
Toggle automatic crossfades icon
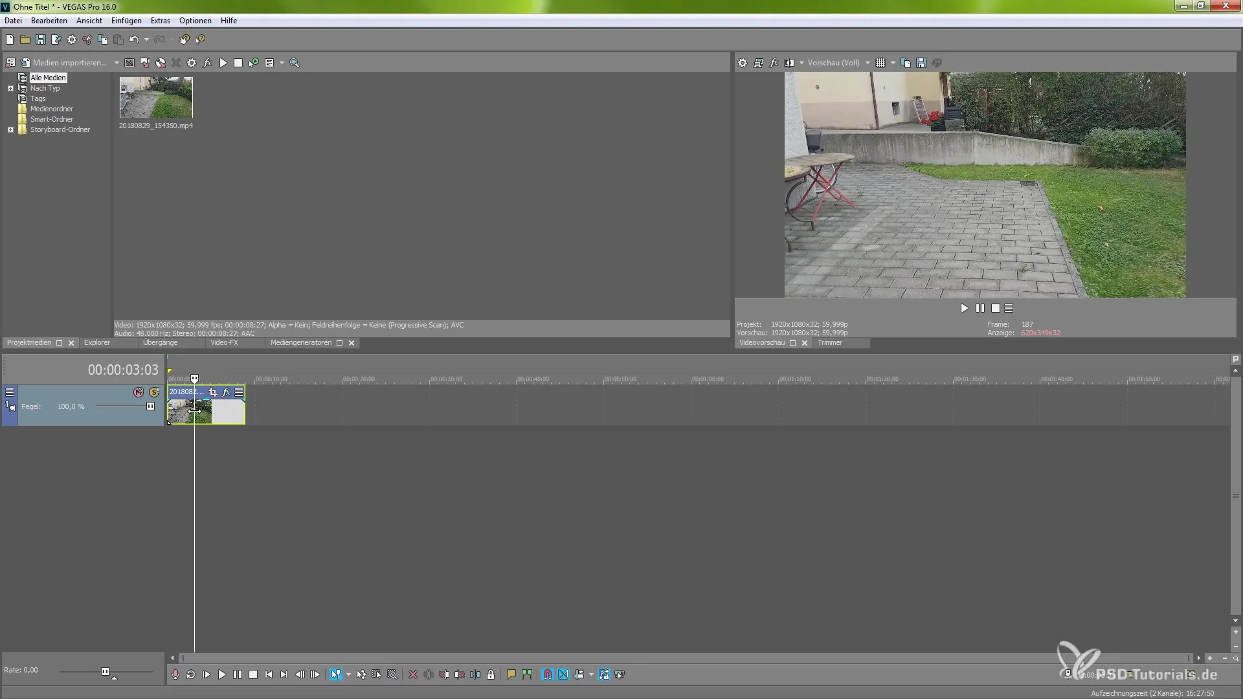tap(563, 674)
